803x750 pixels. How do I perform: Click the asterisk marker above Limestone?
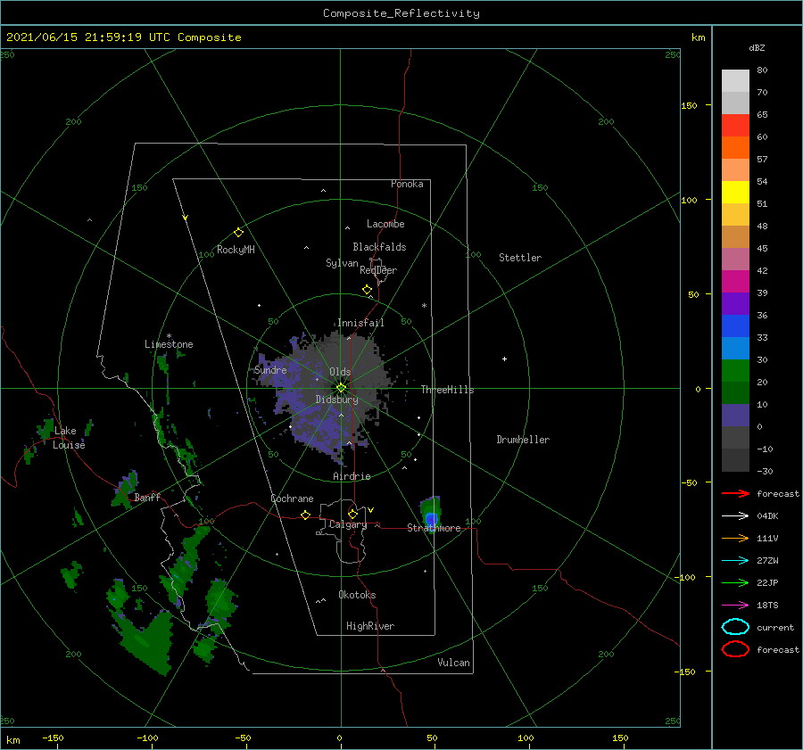click(x=169, y=336)
